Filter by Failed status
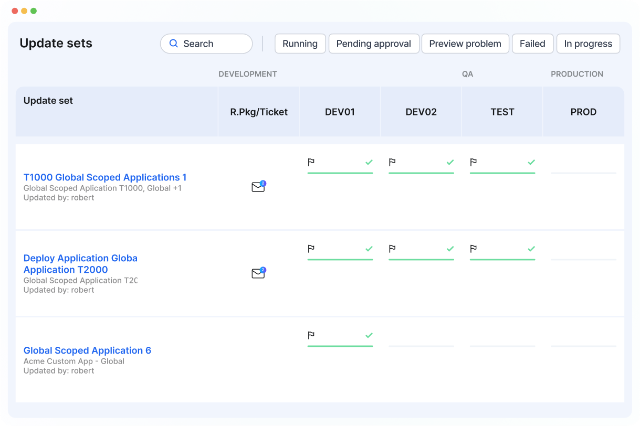The height and width of the screenshot is (426, 640). click(532, 44)
